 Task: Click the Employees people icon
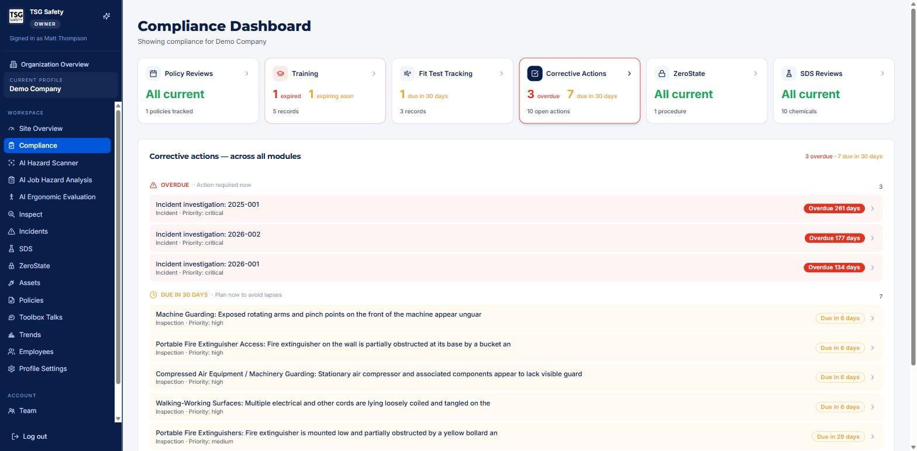(x=11, y=352)
